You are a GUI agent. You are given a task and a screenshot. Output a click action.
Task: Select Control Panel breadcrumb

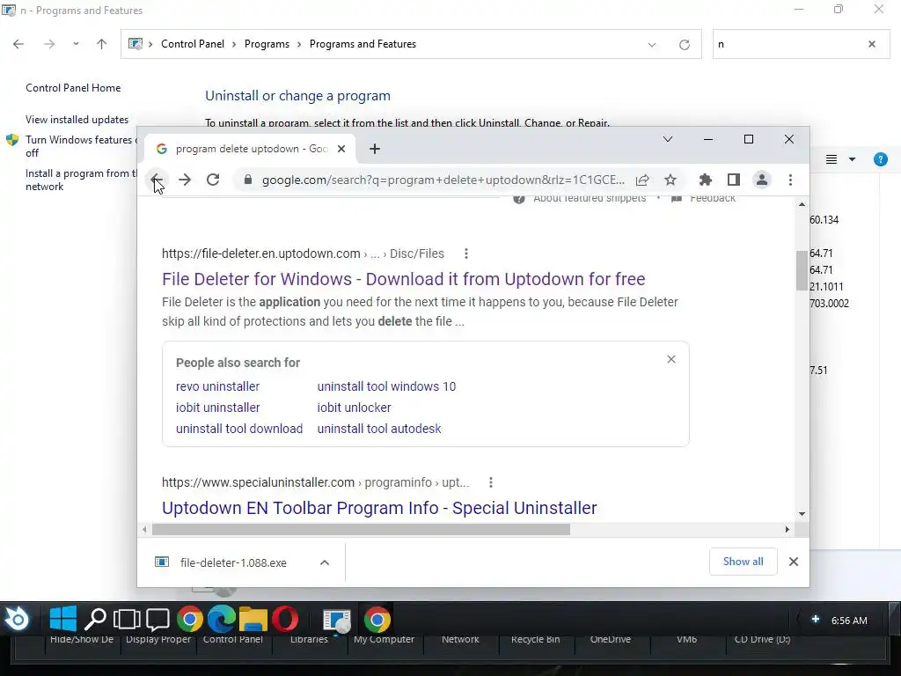[x=193, y=44]
